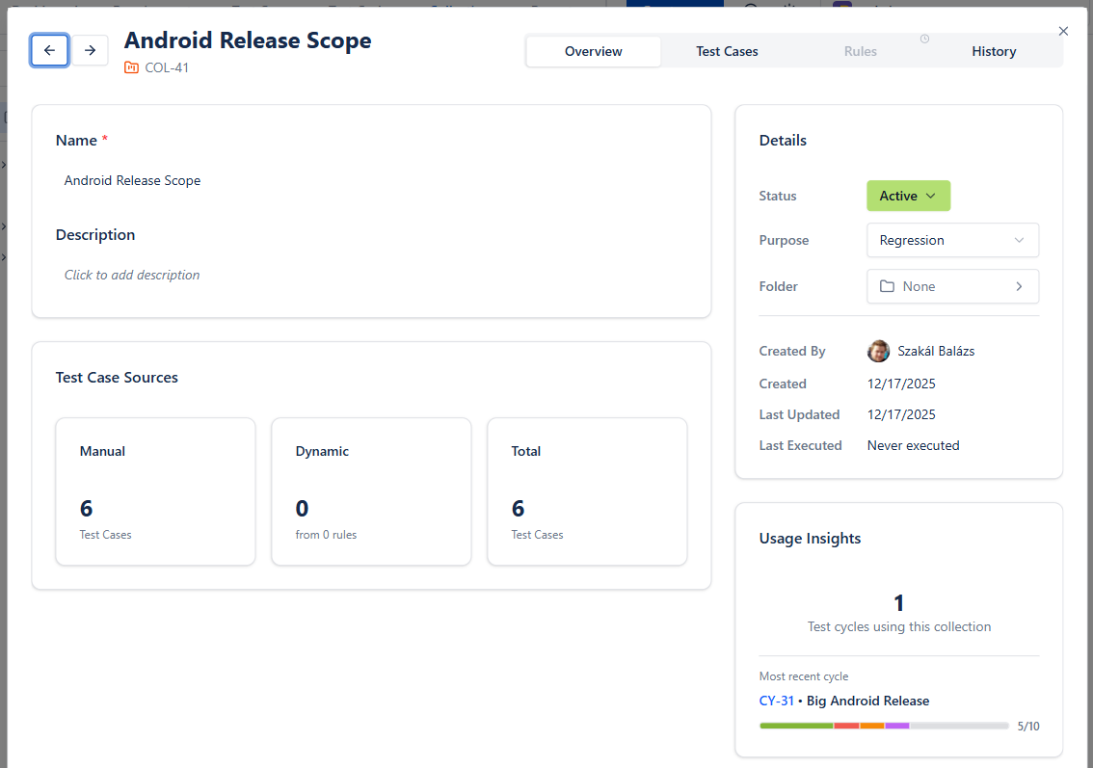Switch to the Test Cases tab

[x=727, y=51]
